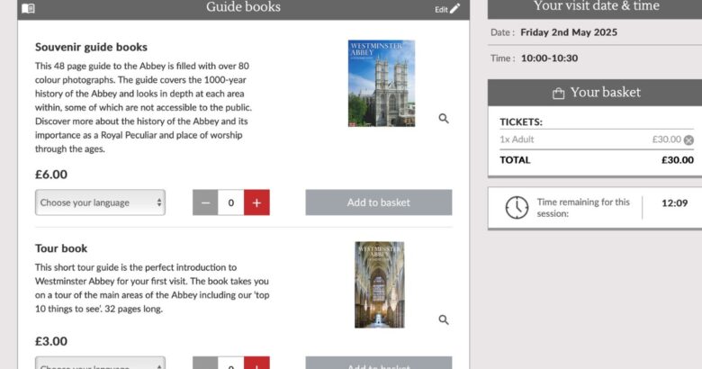Click the TICKETS: label in basket
This screenshot has height=369, width=702.
pos(521,121)
